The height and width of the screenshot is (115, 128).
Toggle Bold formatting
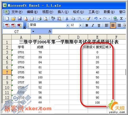click(x=87, y=25)
